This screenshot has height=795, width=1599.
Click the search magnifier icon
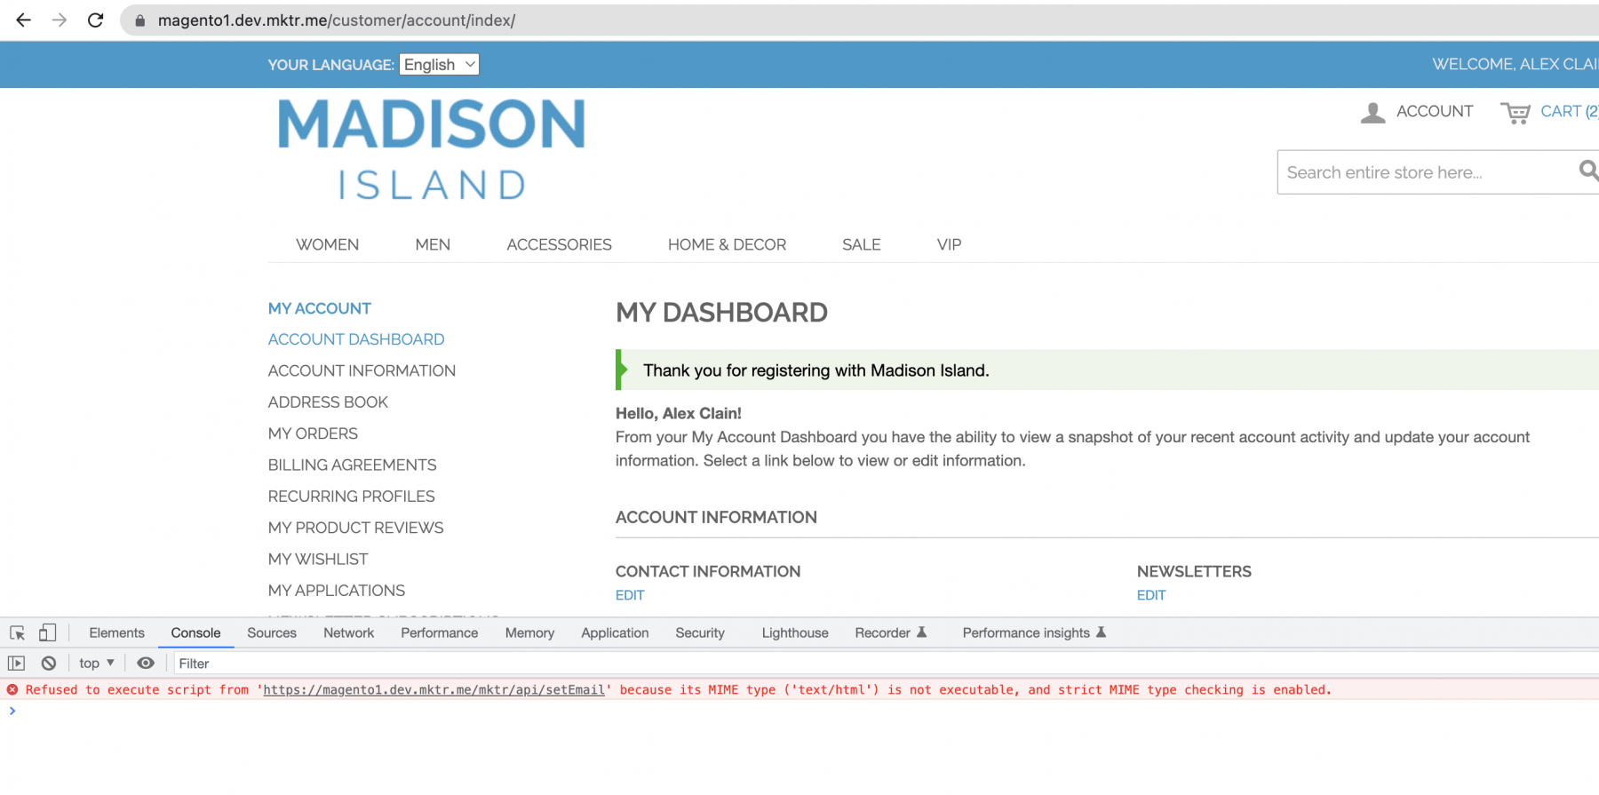coord(1587,171)
